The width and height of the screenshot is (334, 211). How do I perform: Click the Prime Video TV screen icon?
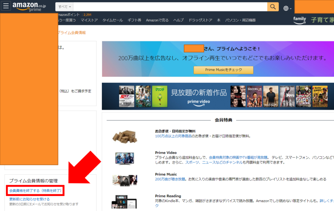(x=125, y=158)
